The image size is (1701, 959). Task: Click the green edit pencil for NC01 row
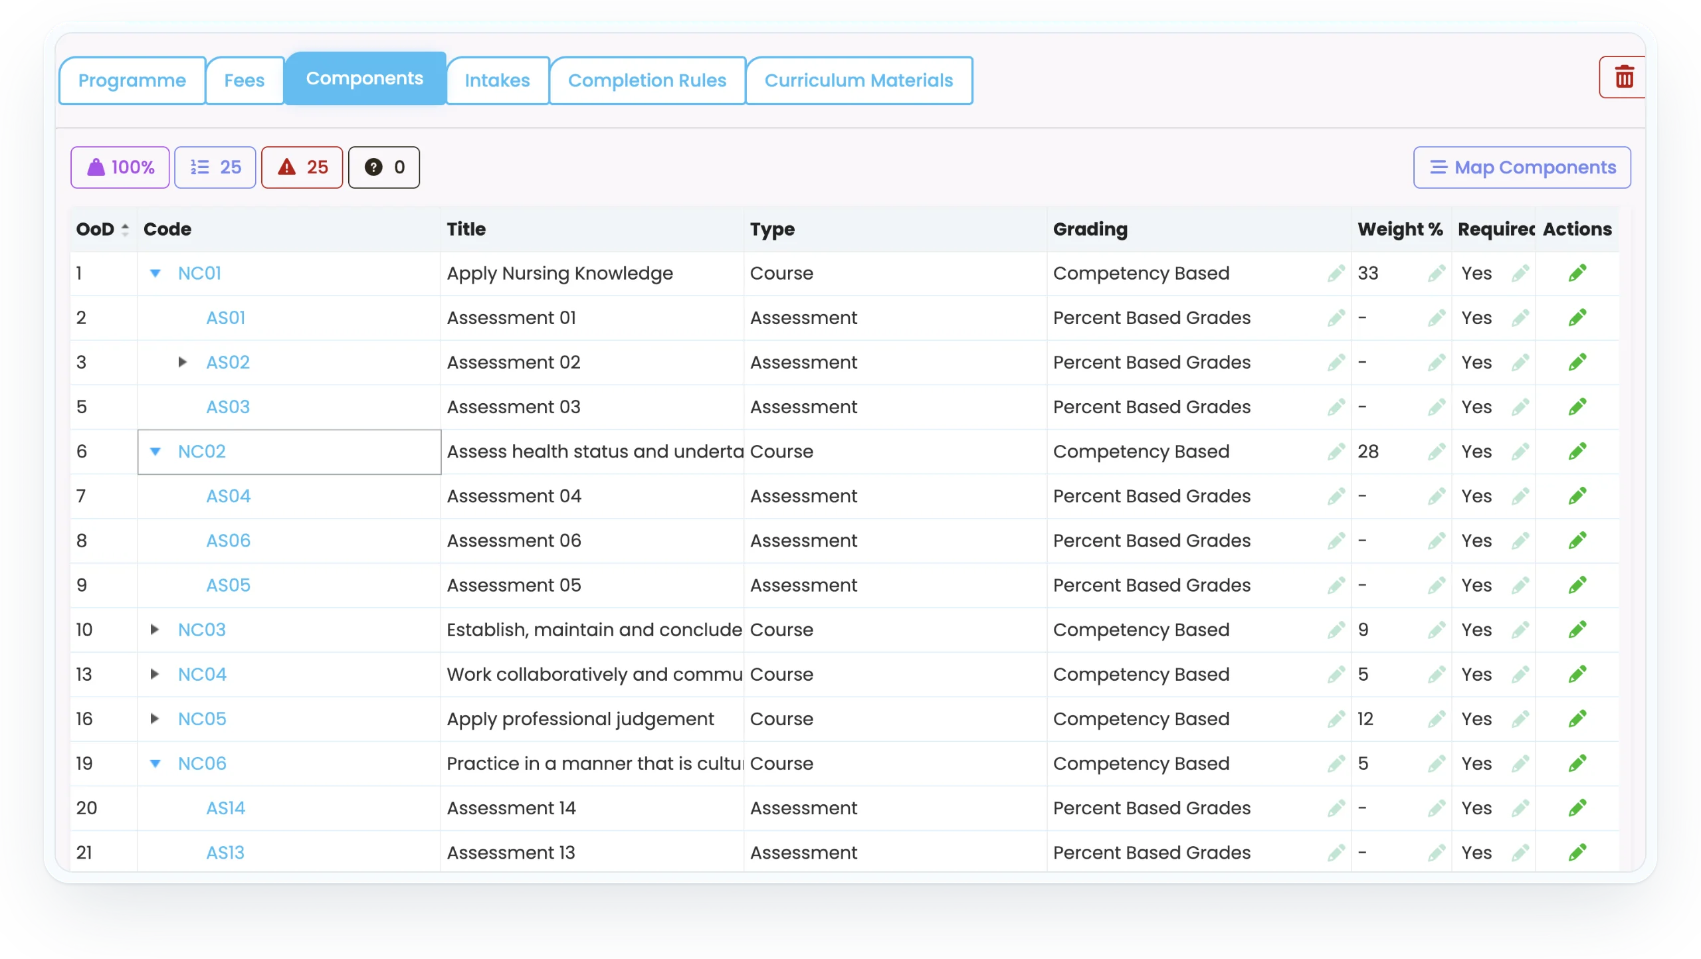1577,273
